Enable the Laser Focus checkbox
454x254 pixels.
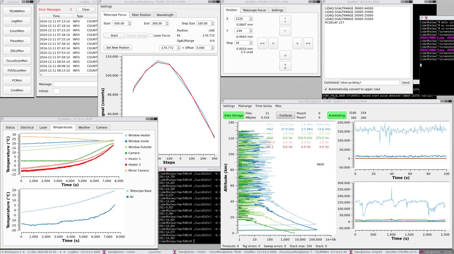point(151,35)
